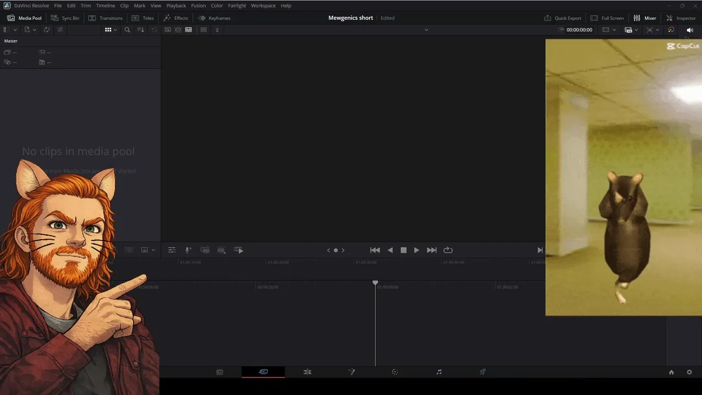Open the Clip menu
Screen dimensions: 702x395
point(124,5)
